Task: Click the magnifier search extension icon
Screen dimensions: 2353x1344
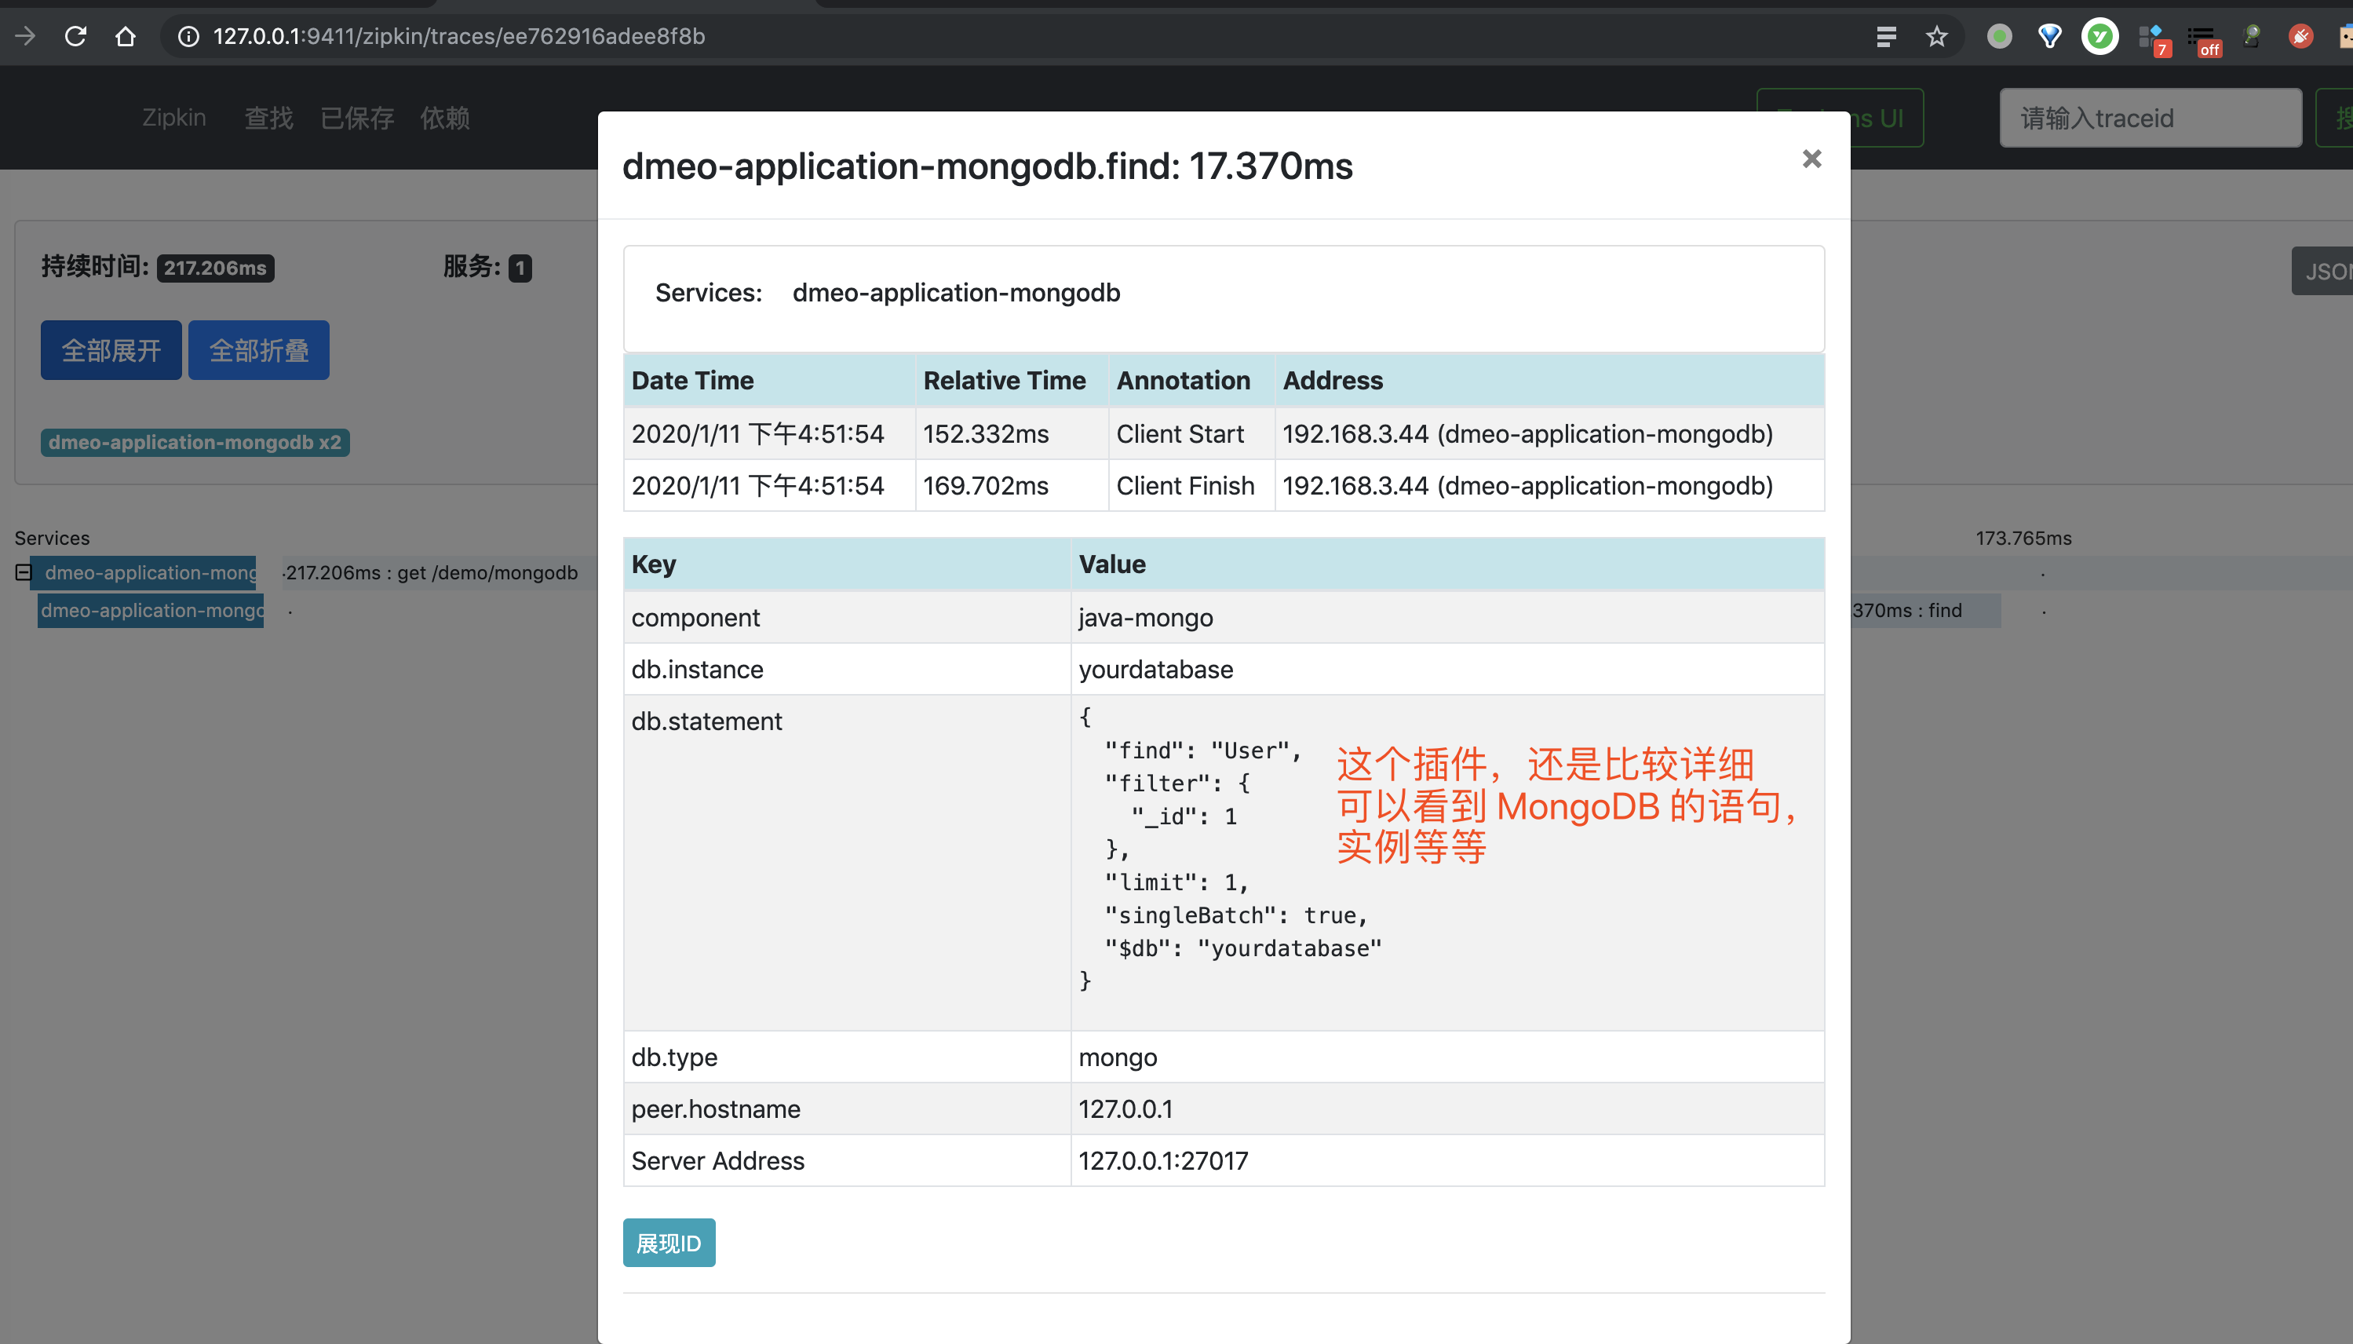Action: (2250, 36)
